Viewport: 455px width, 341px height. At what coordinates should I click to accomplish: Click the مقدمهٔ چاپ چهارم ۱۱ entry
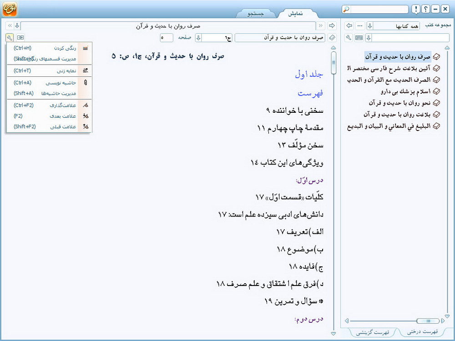tap(290, 128)
